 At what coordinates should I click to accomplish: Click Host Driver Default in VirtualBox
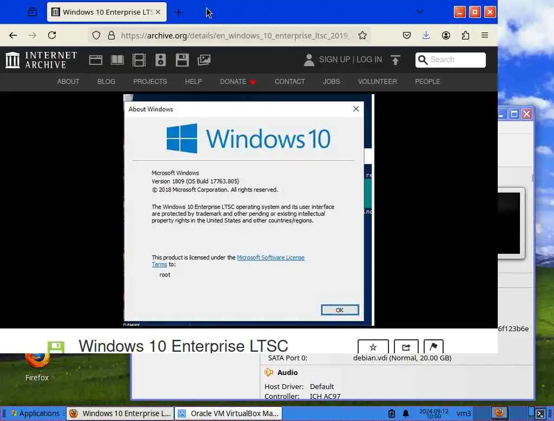pos(299,387)
